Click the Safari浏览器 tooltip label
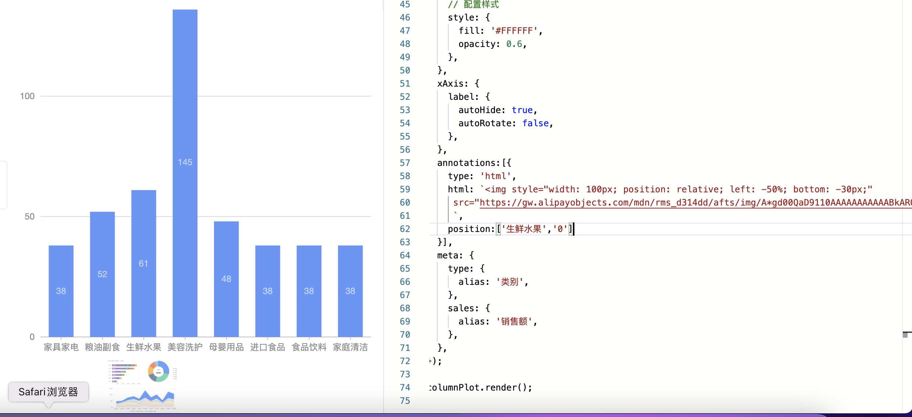The image size is (912, 417). point(49,392)
